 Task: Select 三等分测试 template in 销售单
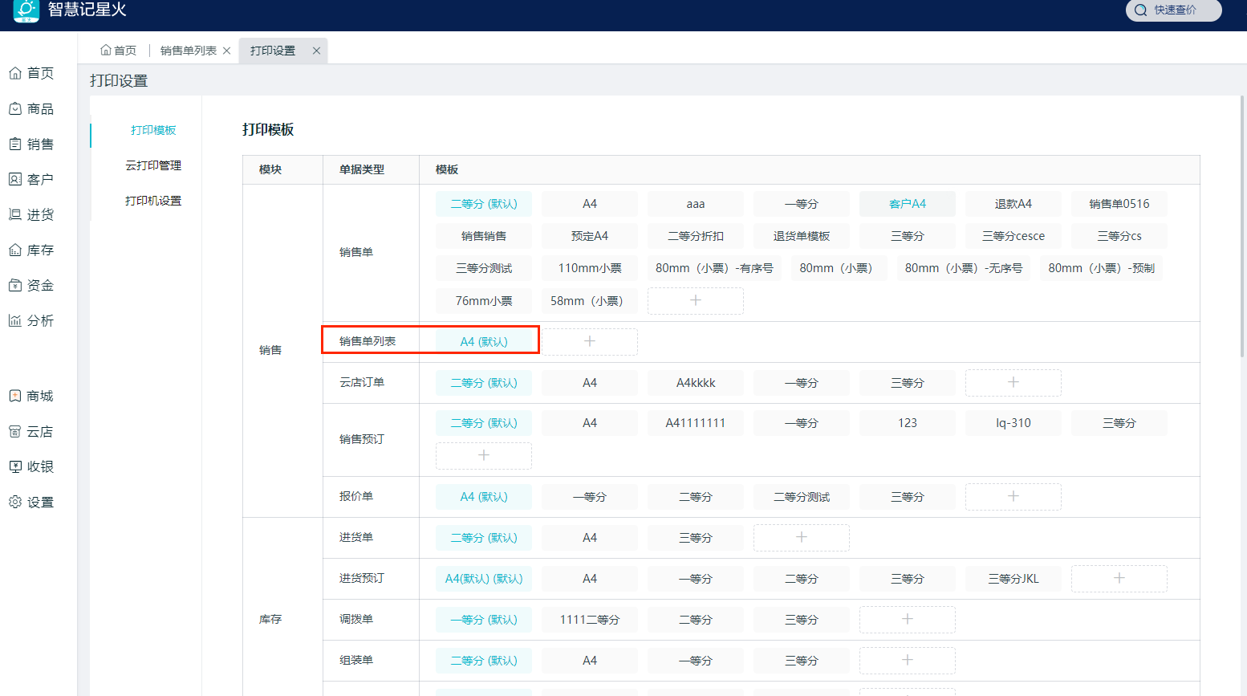[484, 268]
